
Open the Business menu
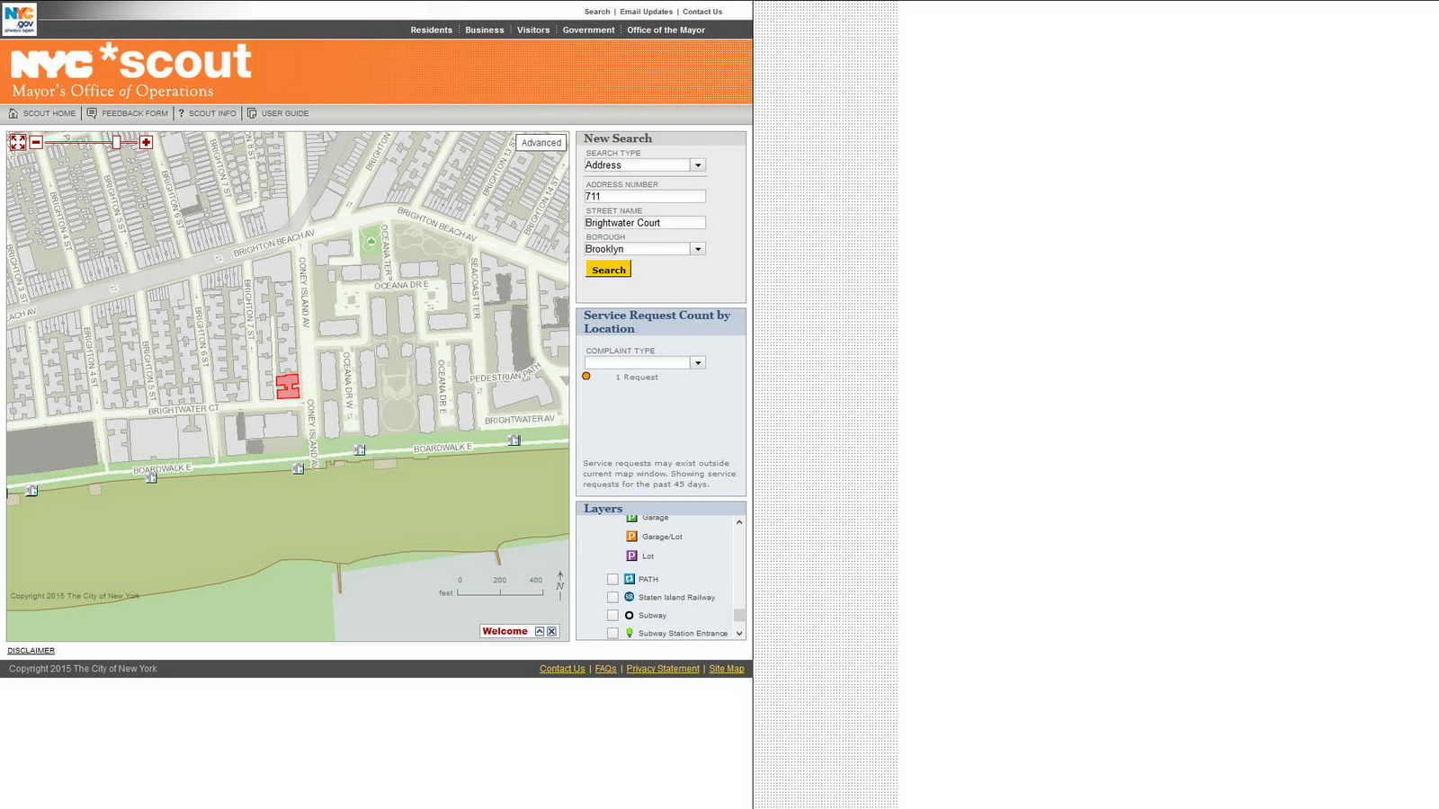tap(485, 30)
